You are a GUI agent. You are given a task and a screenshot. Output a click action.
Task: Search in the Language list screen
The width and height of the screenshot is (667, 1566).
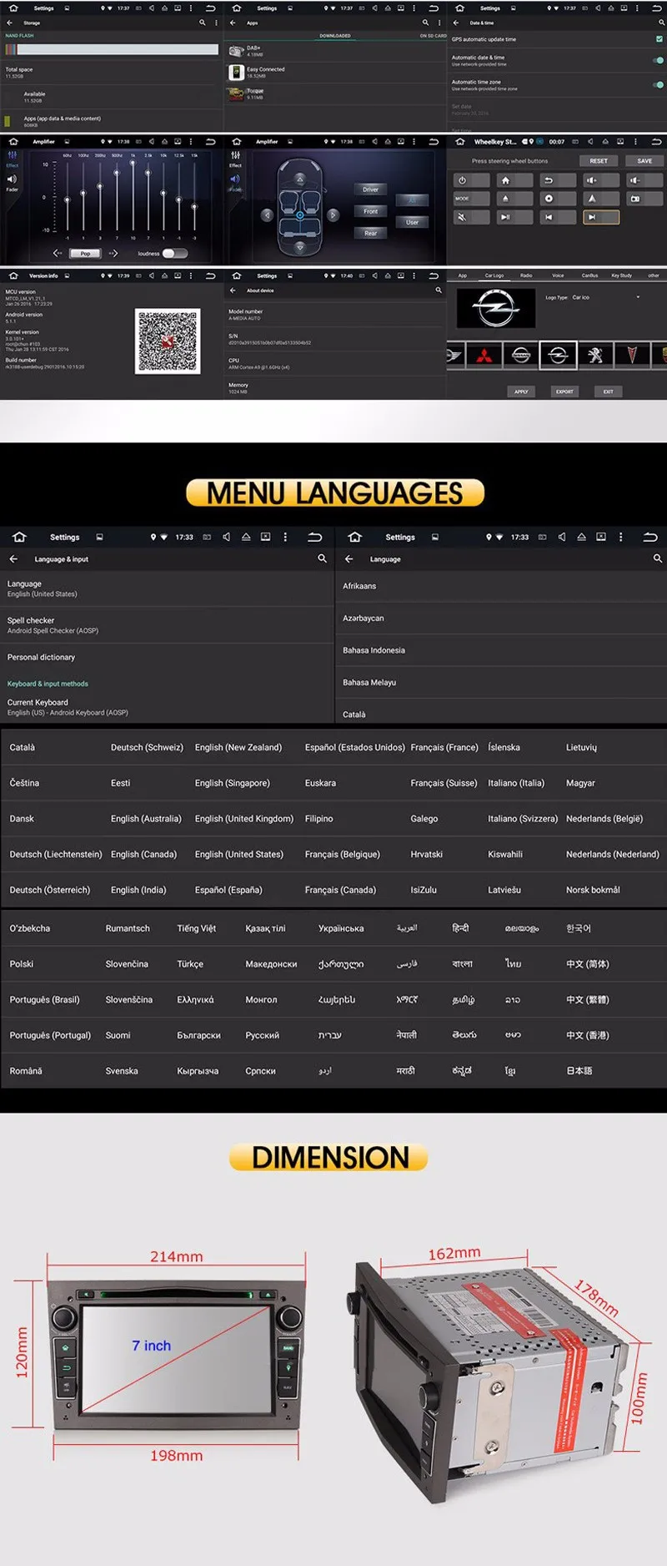pos(657,558)
